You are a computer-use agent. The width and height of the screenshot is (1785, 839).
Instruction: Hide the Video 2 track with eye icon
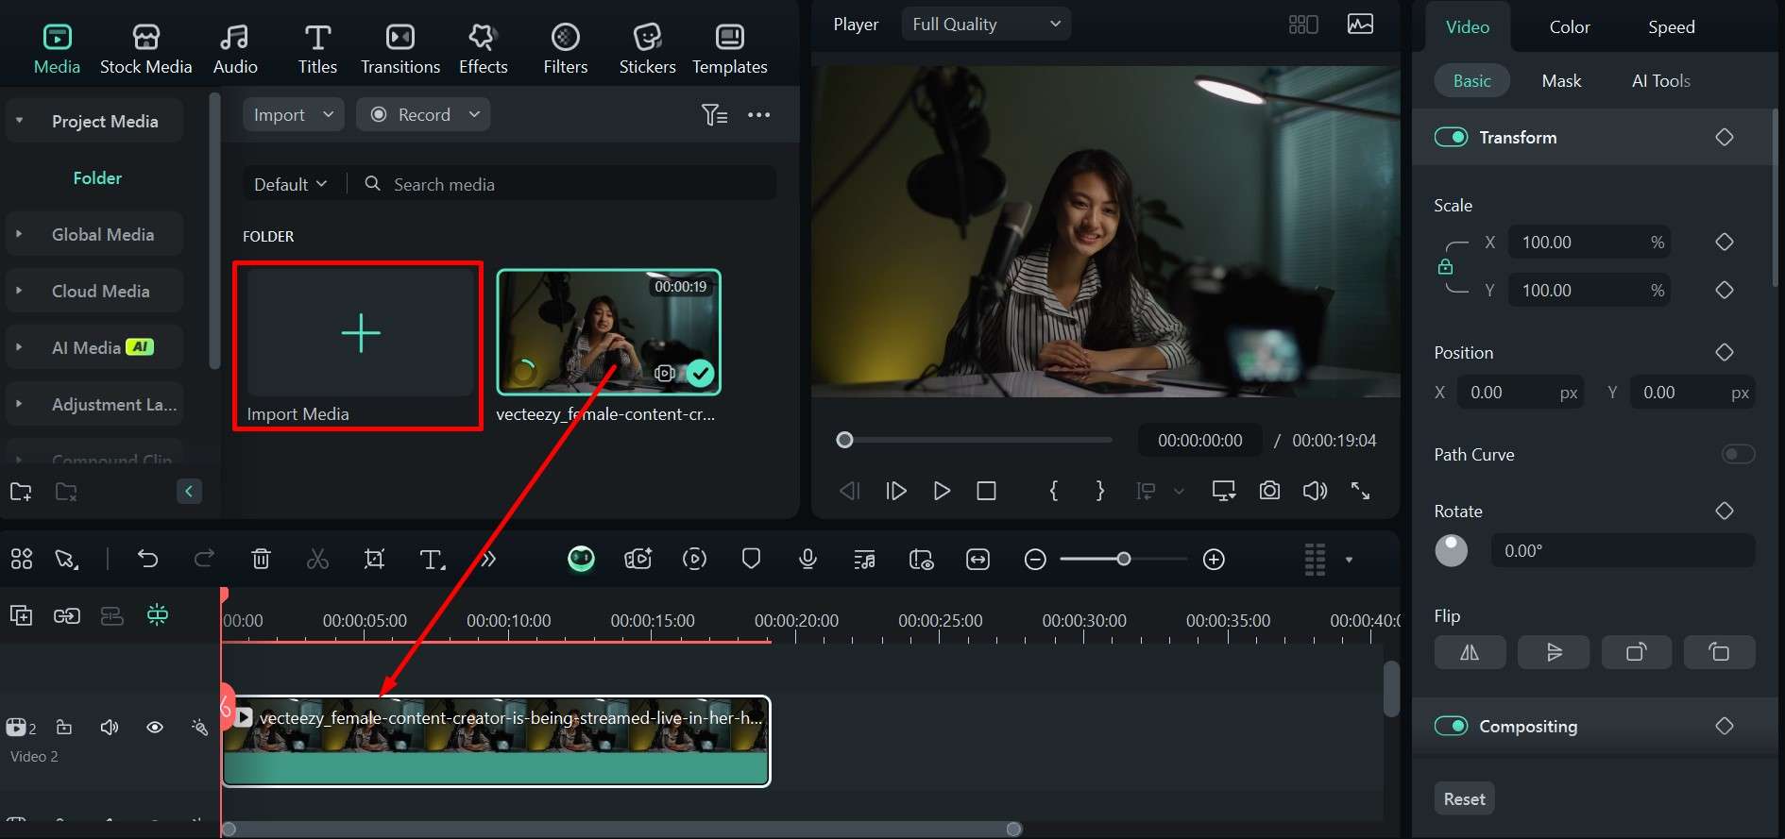point(155,728)
